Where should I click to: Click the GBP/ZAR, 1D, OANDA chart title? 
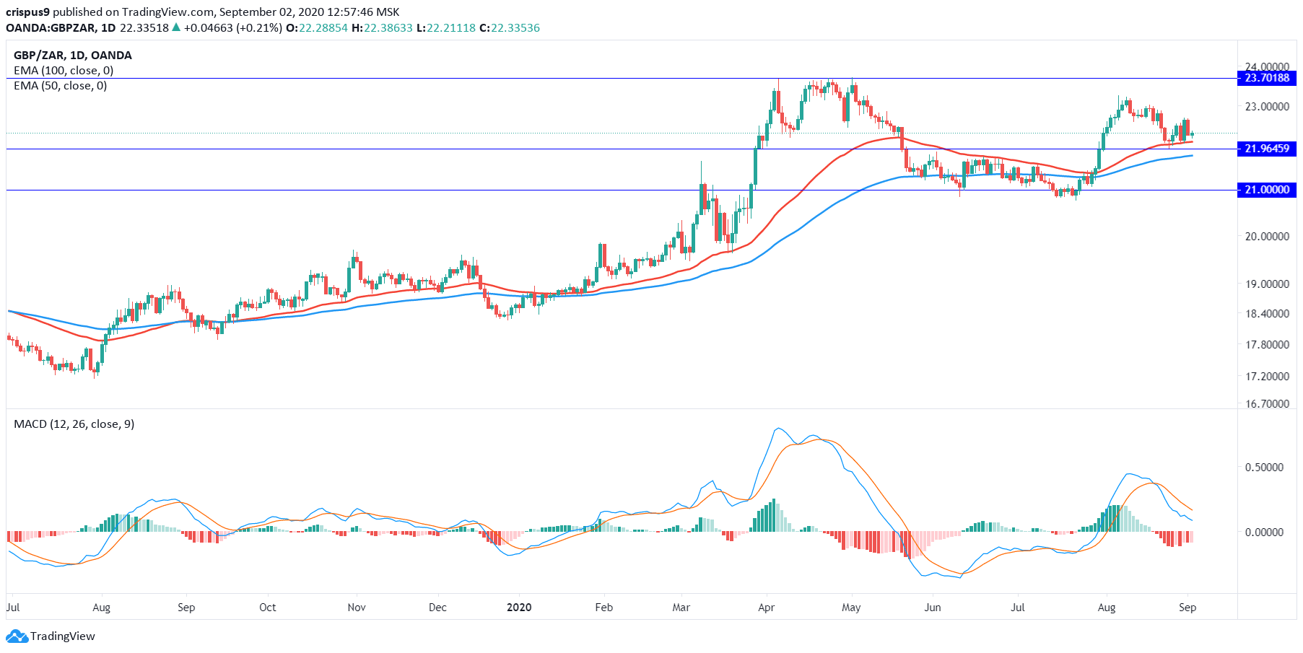[73, 56]
